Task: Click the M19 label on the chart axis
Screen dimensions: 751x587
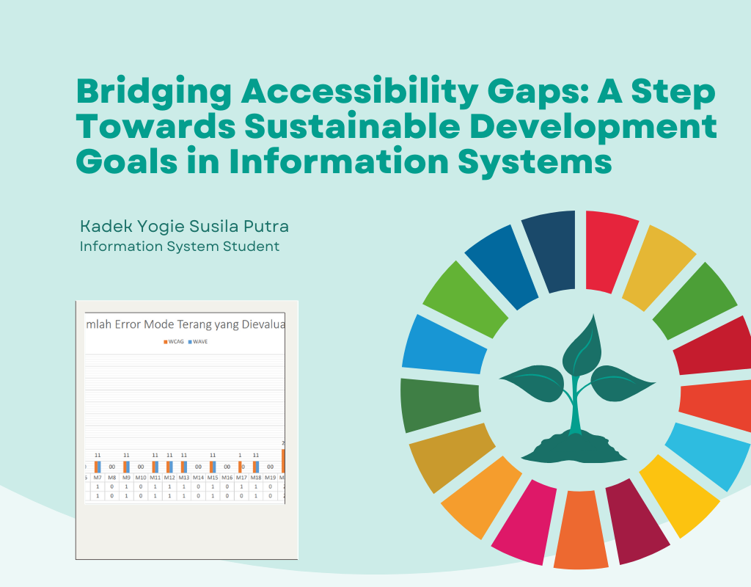Action: [x=270, y=477]
